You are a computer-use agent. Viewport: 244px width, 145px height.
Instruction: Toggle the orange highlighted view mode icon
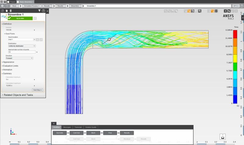coord(189,11)
